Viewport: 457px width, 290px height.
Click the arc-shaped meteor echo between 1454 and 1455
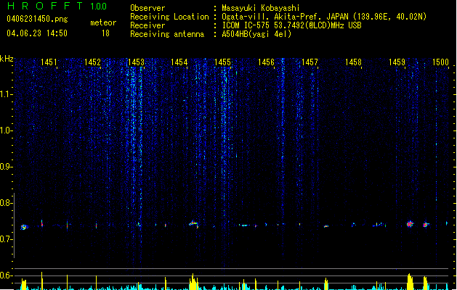193,224
